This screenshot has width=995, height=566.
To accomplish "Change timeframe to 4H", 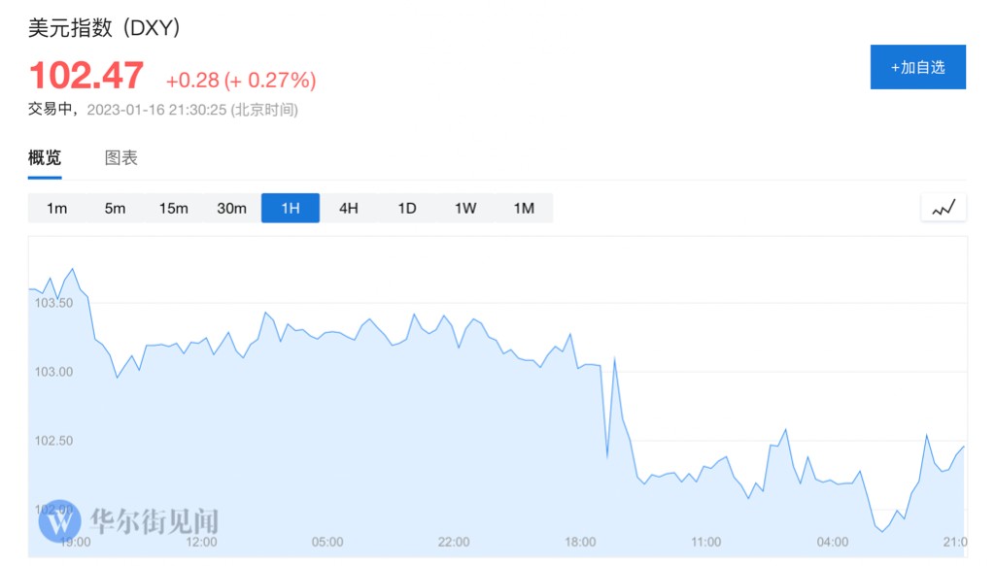I will click(349, 208).
